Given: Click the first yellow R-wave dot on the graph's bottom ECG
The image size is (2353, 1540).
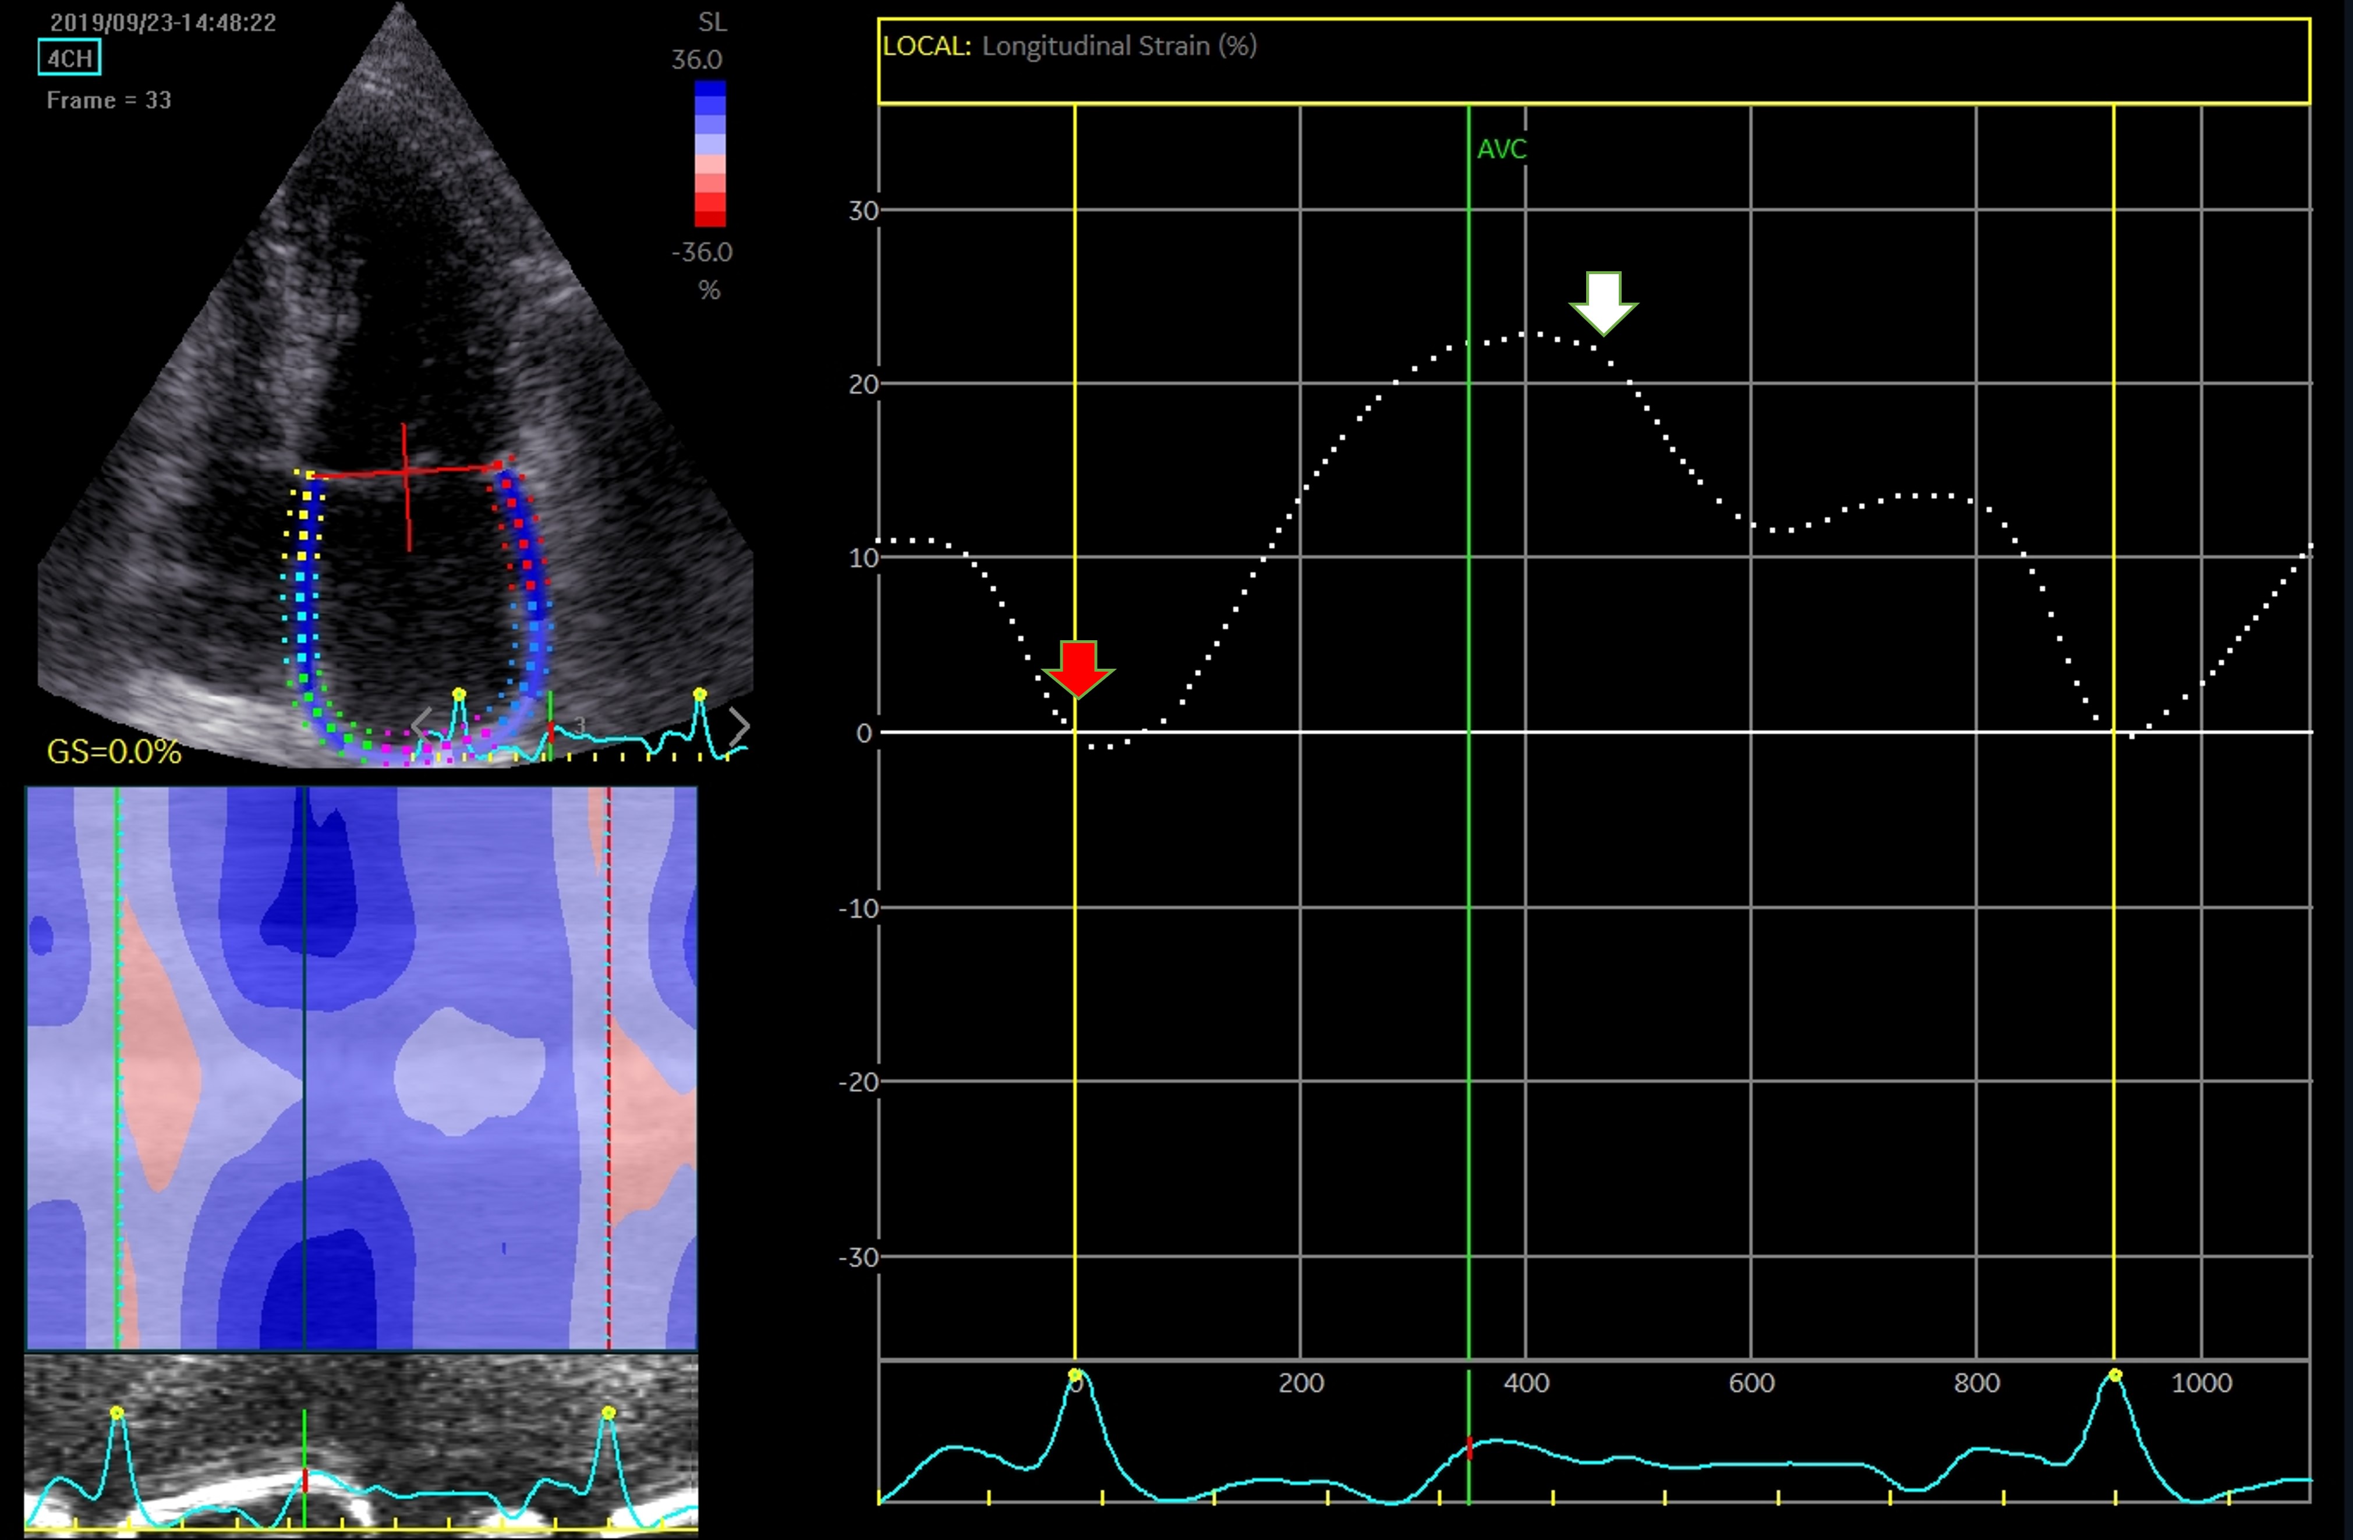Looking at the screenshot, I should tap(1075, 1375).
